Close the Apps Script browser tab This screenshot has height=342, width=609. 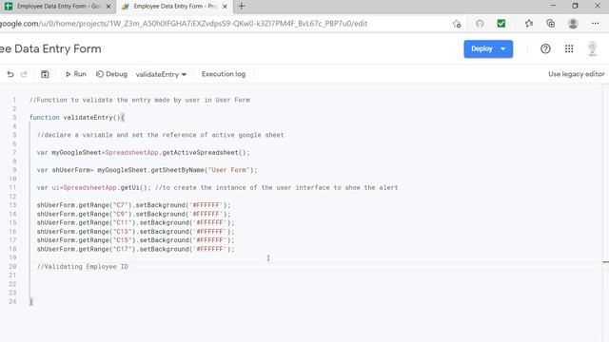coord(225,7)
